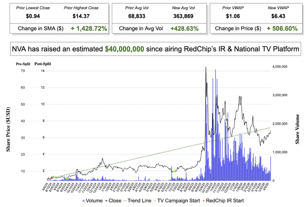Click the $6.43 value
This screenshot has height=207, width=305.
278,16
